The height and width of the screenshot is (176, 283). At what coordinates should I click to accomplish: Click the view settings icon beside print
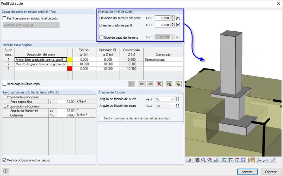(197, 160)
